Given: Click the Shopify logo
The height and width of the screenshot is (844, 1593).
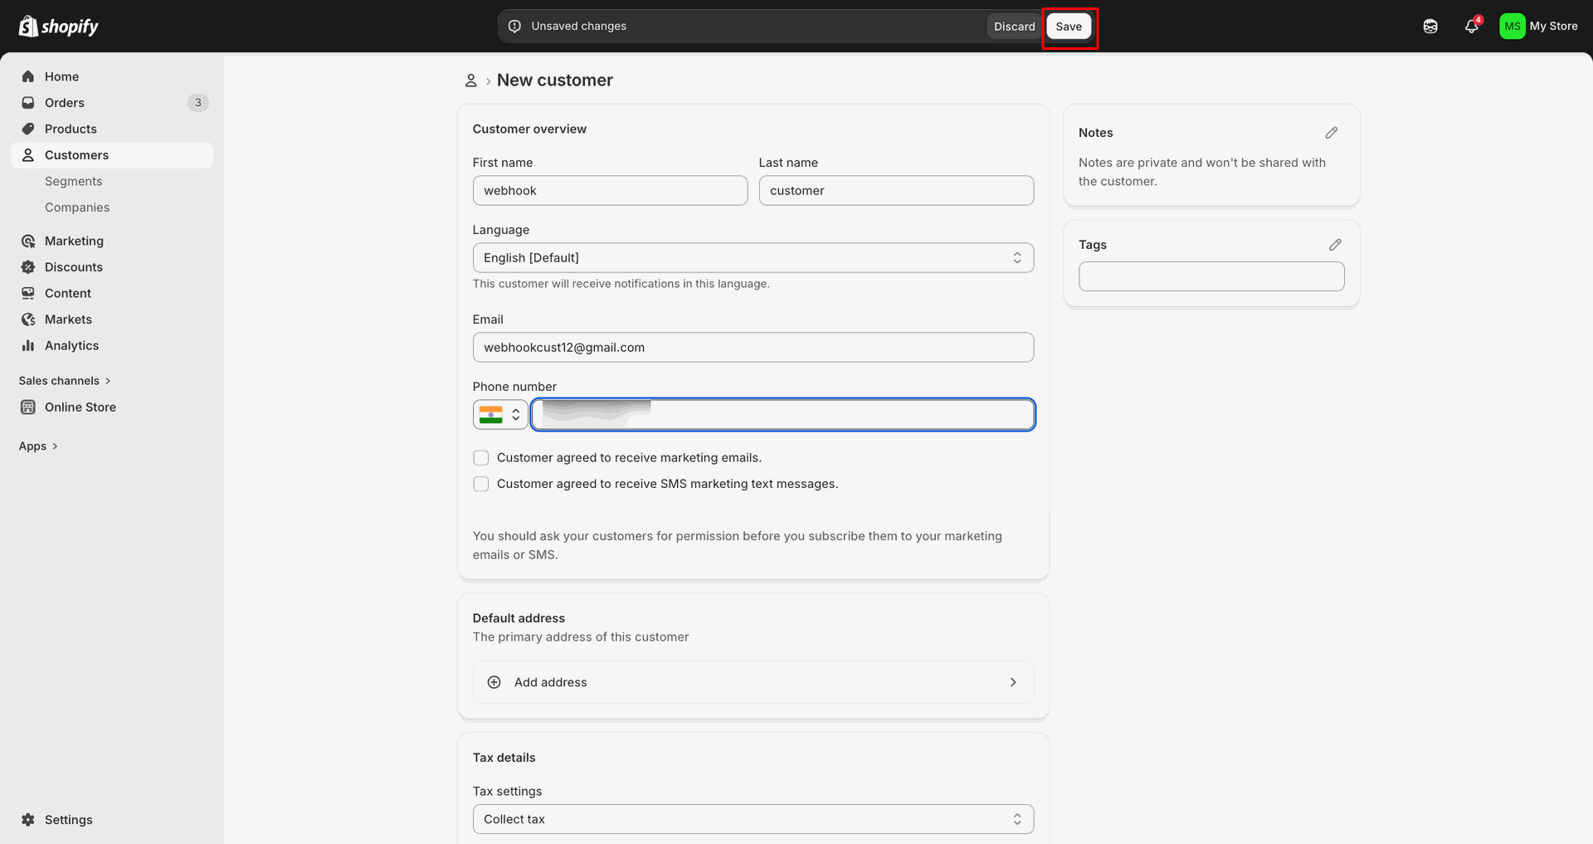Looking at the screenshot, I should click(x=58, y=27).
